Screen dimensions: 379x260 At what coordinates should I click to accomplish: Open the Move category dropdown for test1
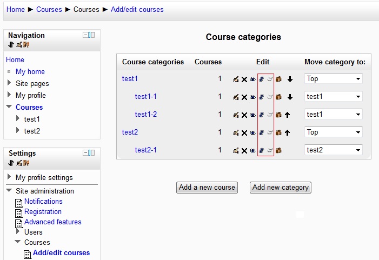coord(334,79)
